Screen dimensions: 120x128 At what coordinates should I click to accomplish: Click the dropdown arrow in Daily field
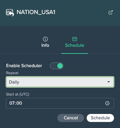(109, 82)
